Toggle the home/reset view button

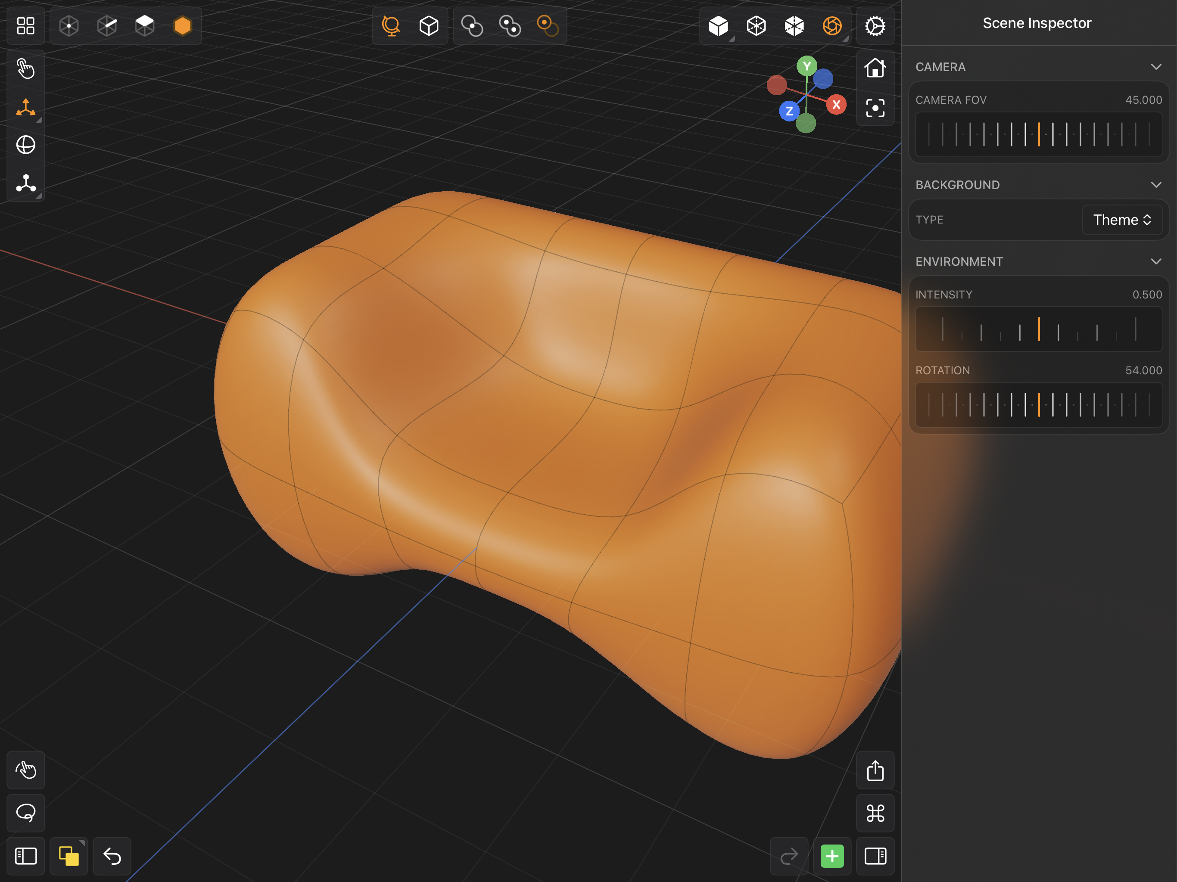click(875, 67)
